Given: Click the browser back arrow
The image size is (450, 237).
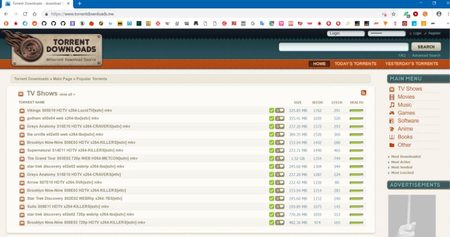Looking at the screenshot, I should [6, 14].
